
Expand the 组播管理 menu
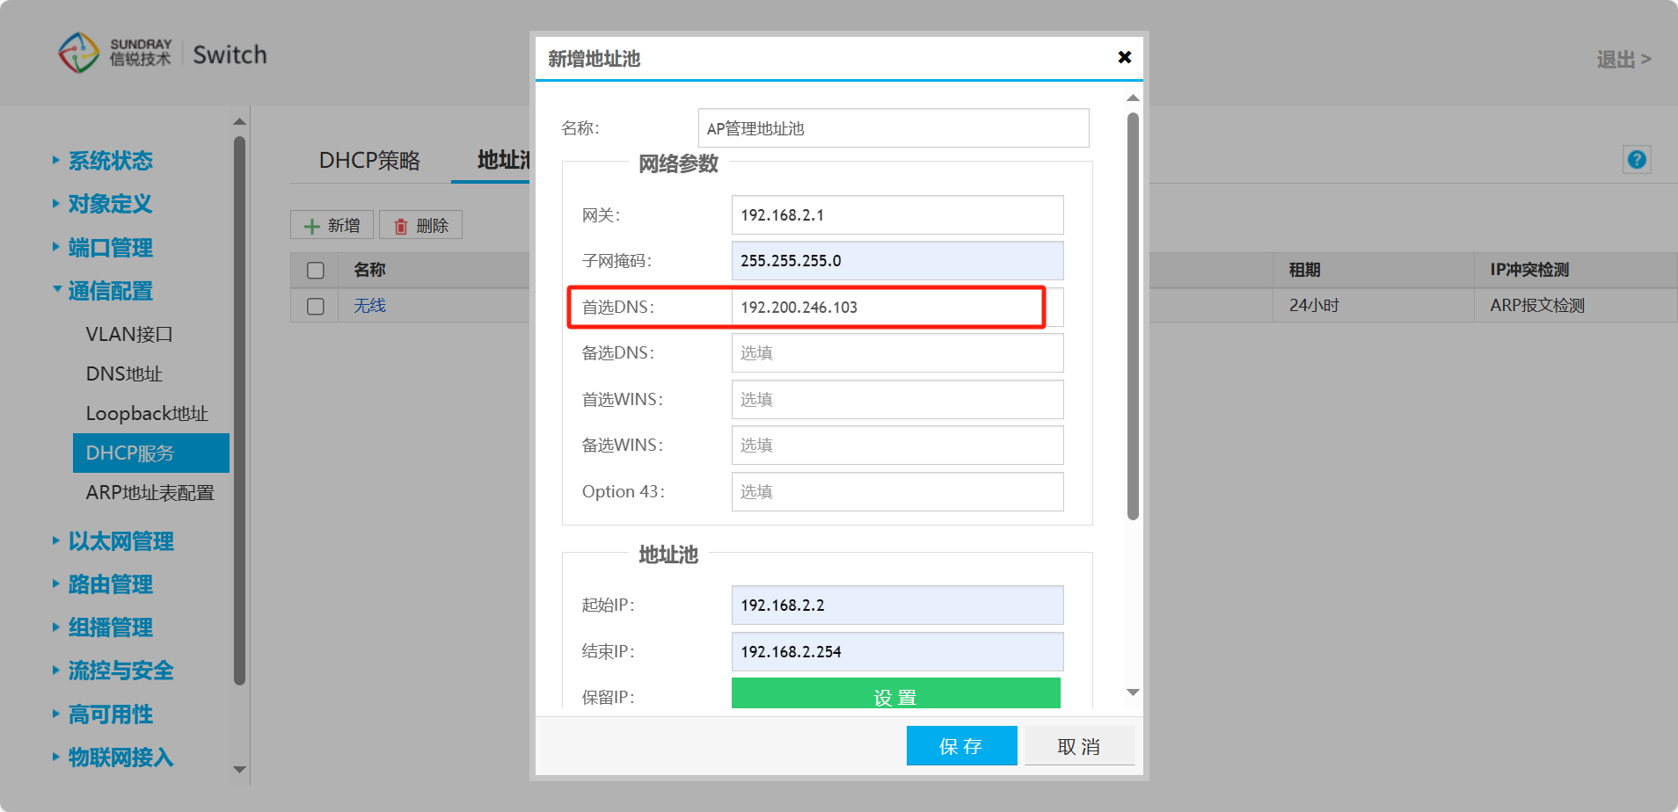(110, 627)
